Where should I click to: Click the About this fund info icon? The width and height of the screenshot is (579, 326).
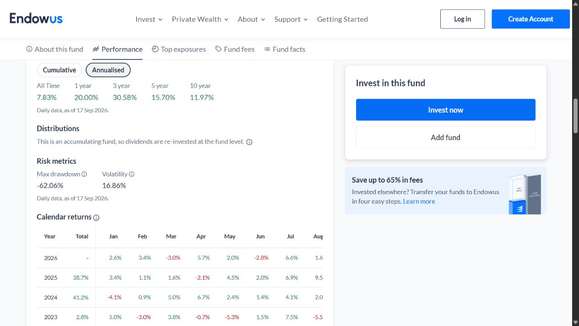click(x=29, y=49)
